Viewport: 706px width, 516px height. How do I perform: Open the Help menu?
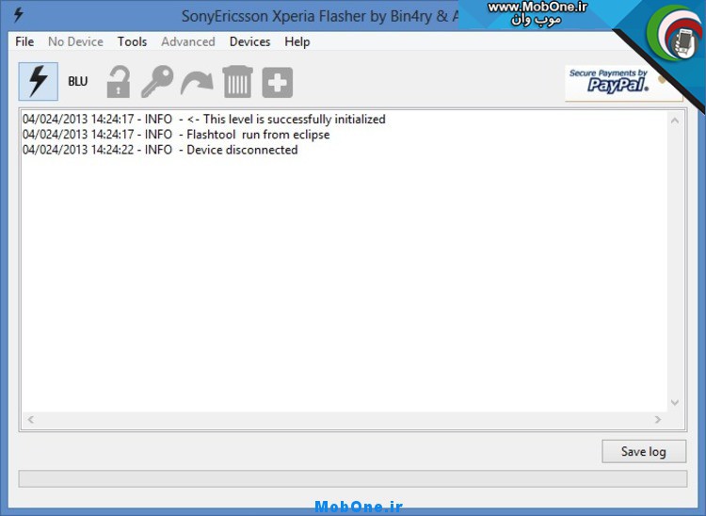[x=297, y=41]
